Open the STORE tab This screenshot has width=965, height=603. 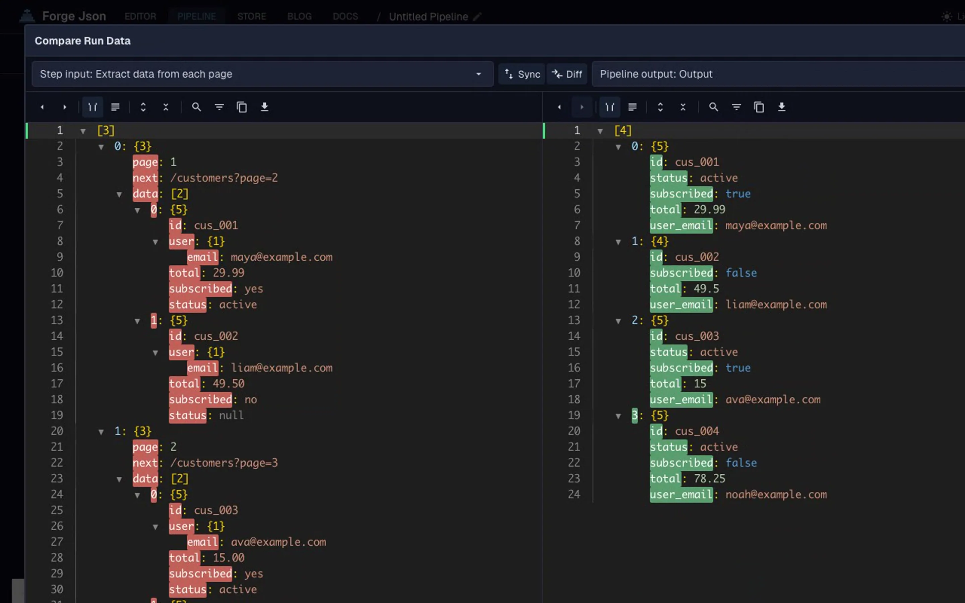pos(252,16)
